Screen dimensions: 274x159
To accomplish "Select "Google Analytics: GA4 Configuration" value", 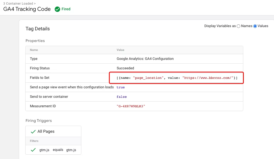I will pos(145,59).
